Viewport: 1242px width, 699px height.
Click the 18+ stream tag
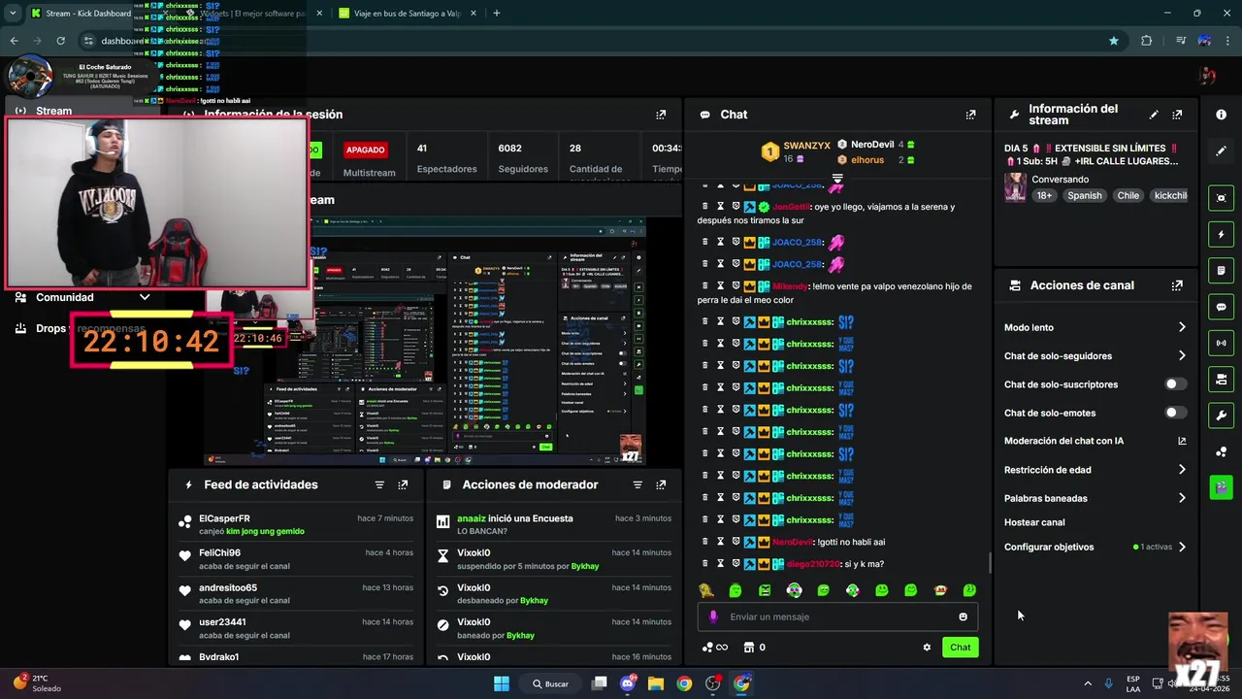click(x=1043, y=195)
